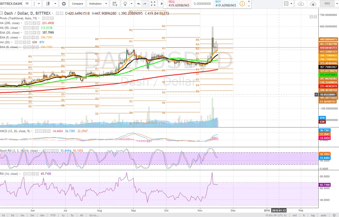339x217 pixels.
Task: Hide the MA 50 line
Action: 25,28
